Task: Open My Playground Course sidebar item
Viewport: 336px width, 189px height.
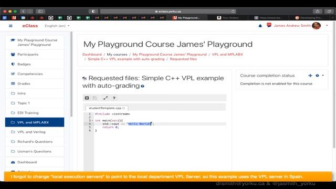Action: (35, 42)
